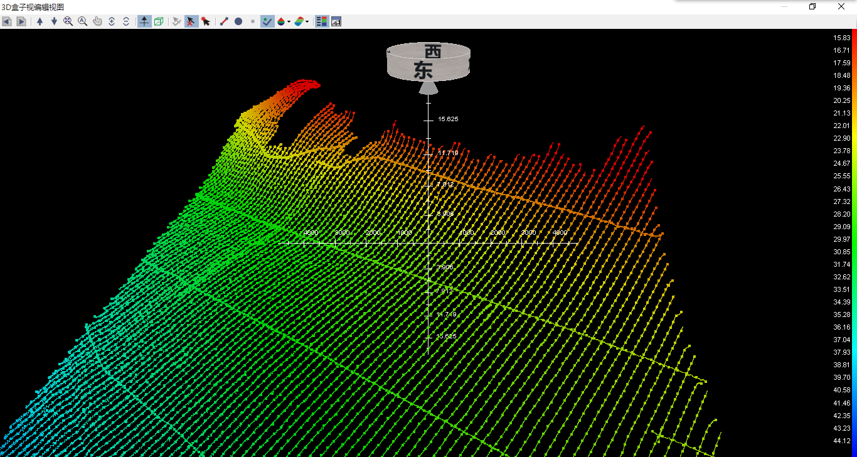The height and width of the screenshot is (457, 857).
Task: Open the dropdown arrow beside the rainbow color icon
Action: (x=307, y=21)
